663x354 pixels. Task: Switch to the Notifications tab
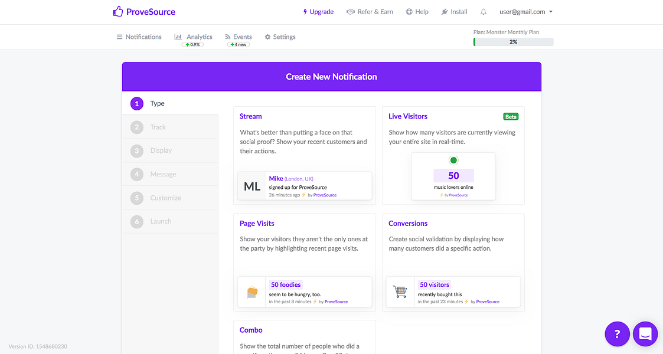(x=139, y=37)
